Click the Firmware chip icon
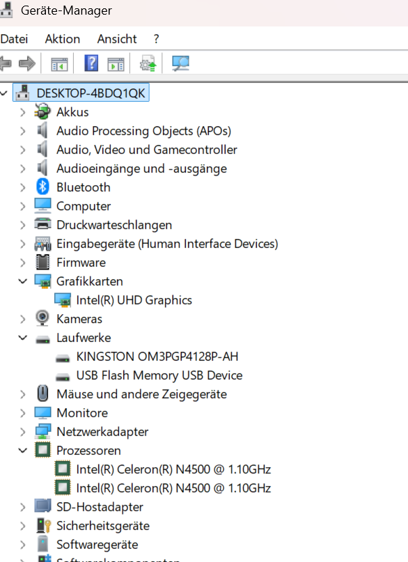 [42, 262]
